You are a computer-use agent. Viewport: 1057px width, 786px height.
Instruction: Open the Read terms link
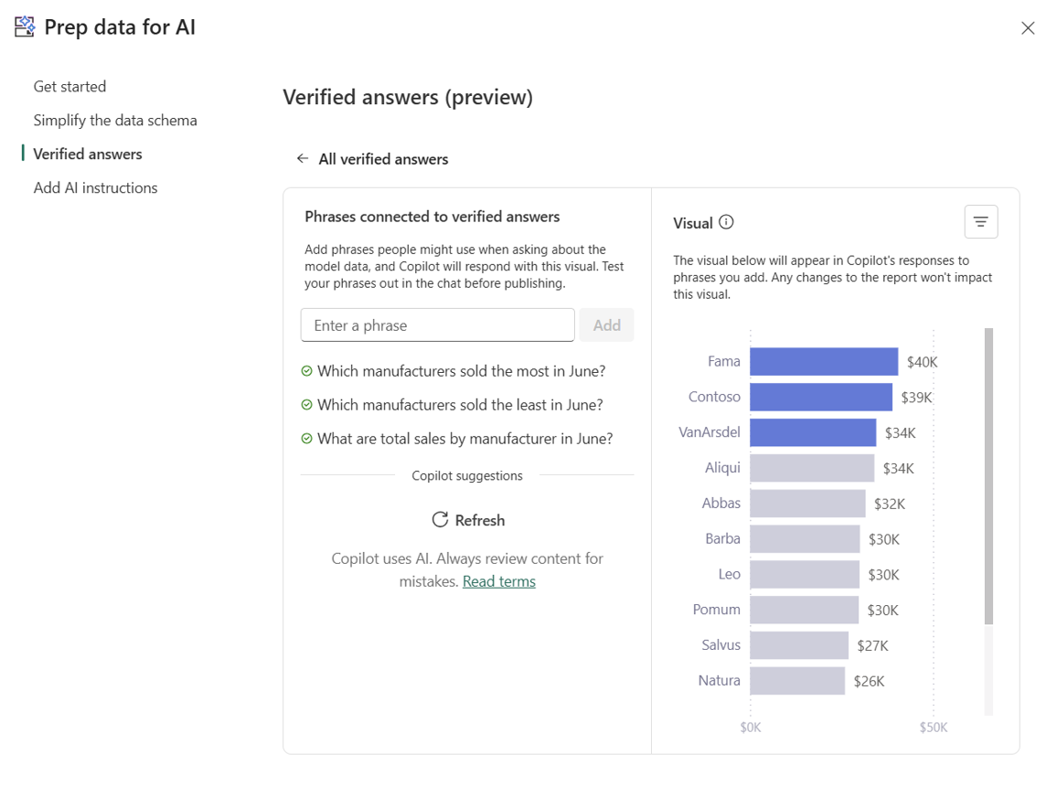coord(499,581)
